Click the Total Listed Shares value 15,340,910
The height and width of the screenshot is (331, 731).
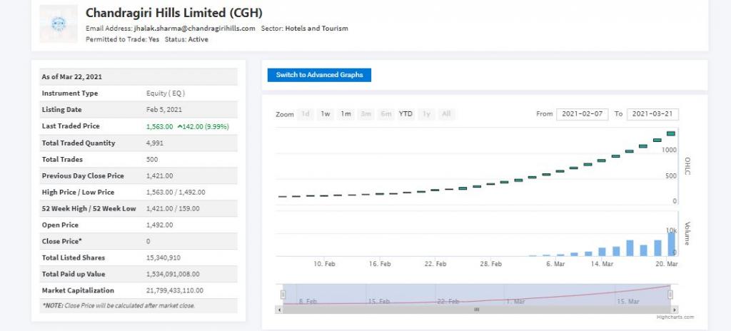pos(163,258)
